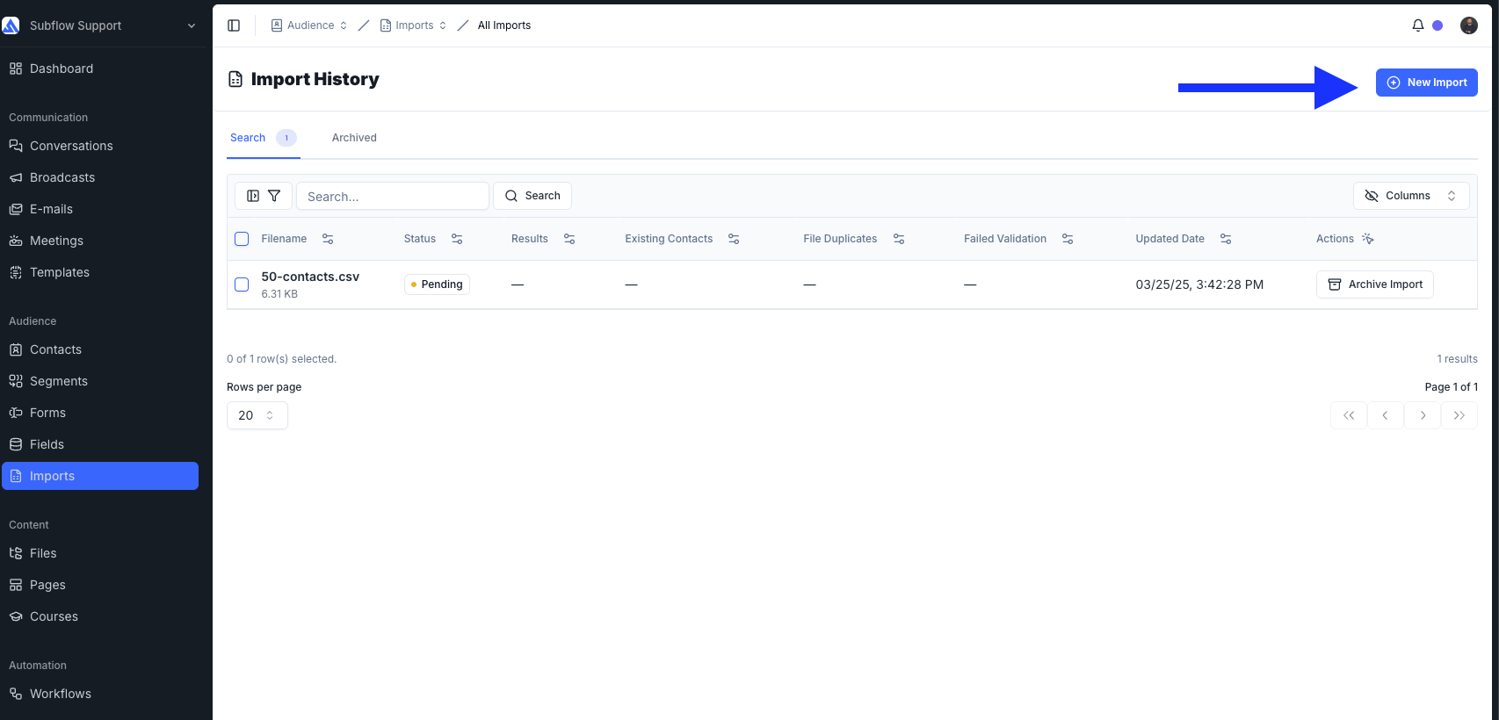This screenshot has width=1499, height=720.
Task: Open Templates in sidebar
Action: pyautogui.click(x=100, y=272)
